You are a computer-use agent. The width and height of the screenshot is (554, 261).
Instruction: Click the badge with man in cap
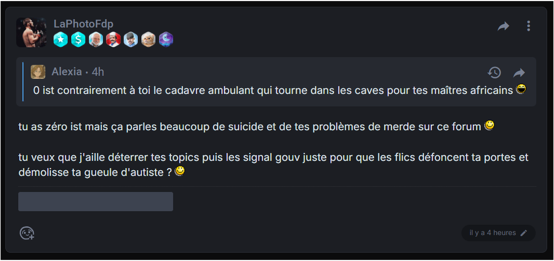click(x=131, y=39)
